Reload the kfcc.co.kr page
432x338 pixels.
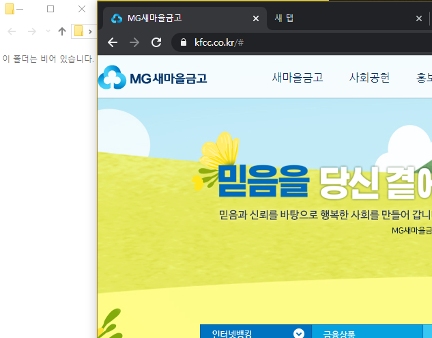pyautogui.click(x=156, y=42)
